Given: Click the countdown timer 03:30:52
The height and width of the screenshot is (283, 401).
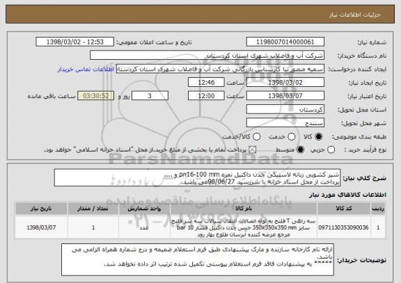Looking at the screenshot, I should click(x=96, y=96).
